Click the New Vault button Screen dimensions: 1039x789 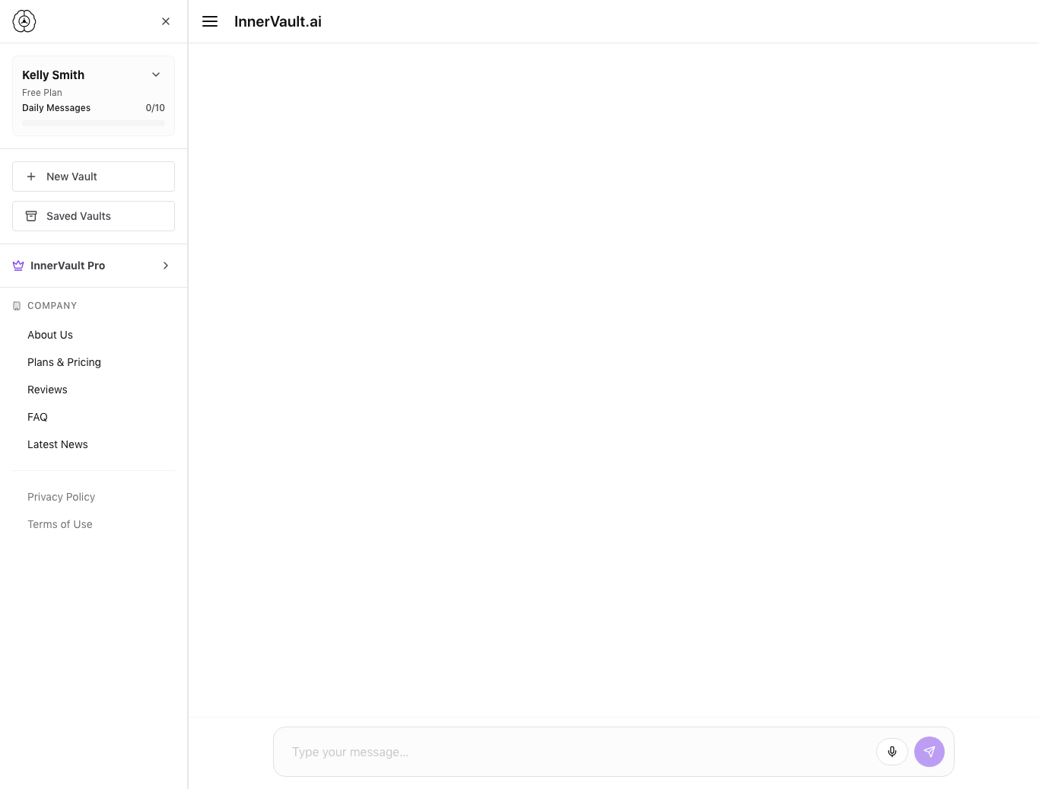[94, 176]
